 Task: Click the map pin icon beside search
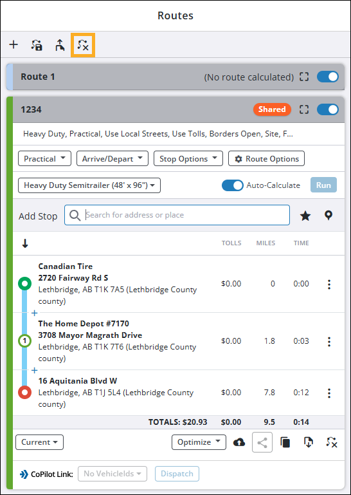[x=328, y=216]
